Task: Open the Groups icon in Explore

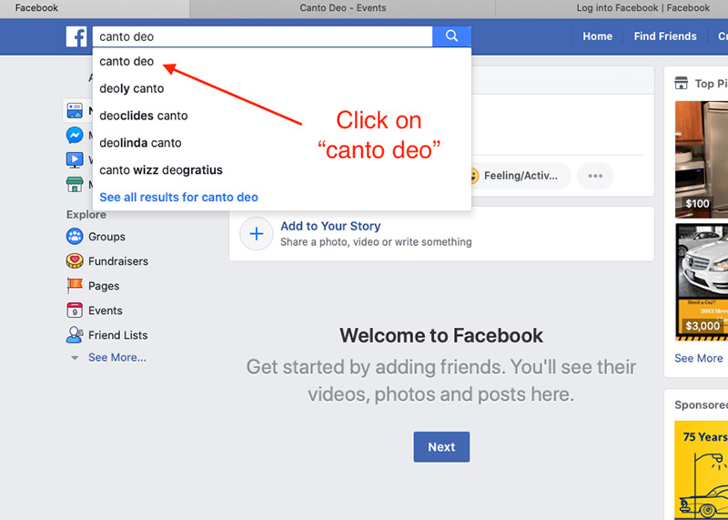Action: point(75,237)
